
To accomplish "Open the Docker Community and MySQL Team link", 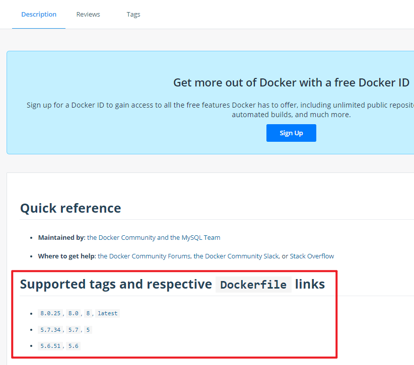I will (154, 237).
